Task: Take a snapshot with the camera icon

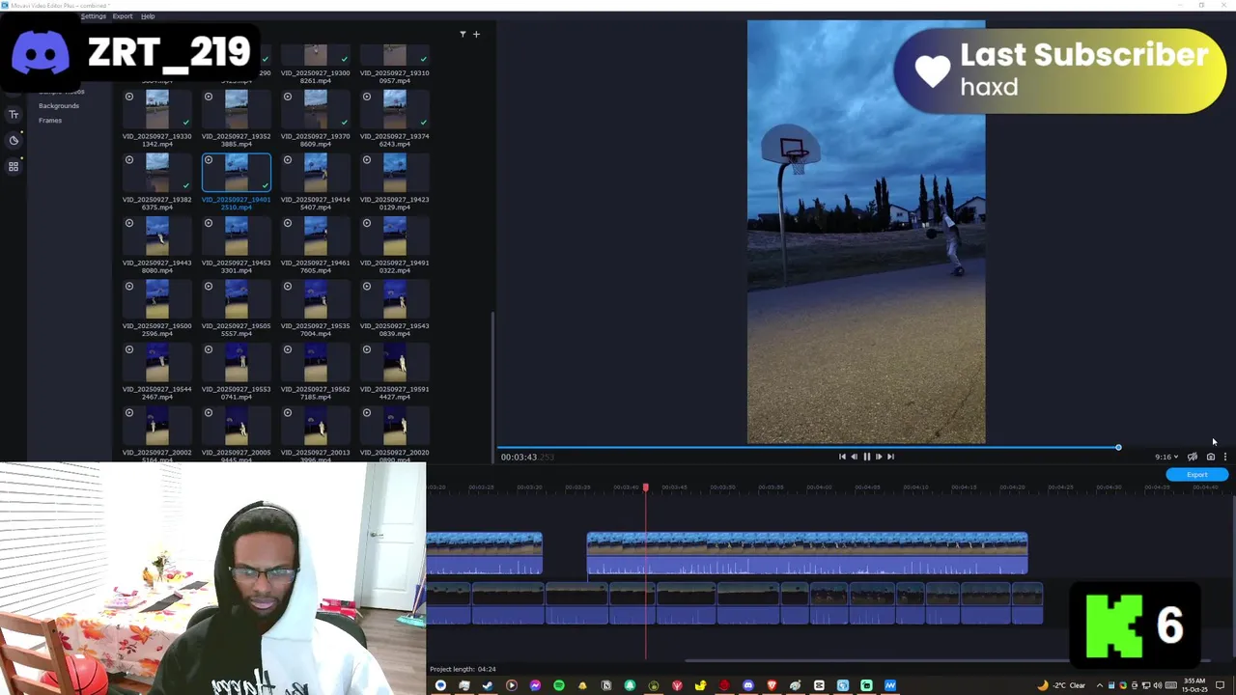Action: coord(1211,457)
